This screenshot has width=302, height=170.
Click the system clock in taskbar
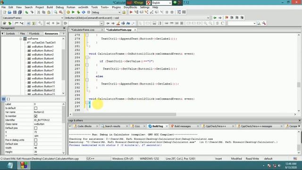click(x=291, y=166)
